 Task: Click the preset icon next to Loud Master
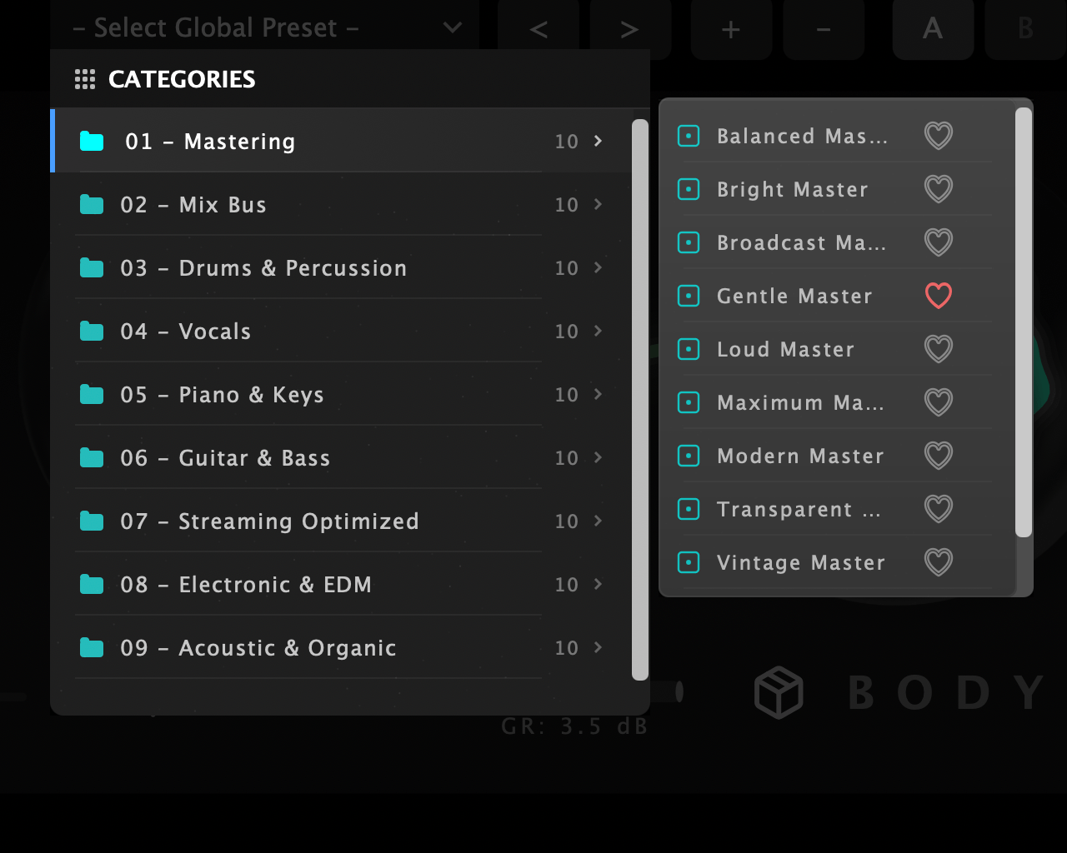point(689,349)
